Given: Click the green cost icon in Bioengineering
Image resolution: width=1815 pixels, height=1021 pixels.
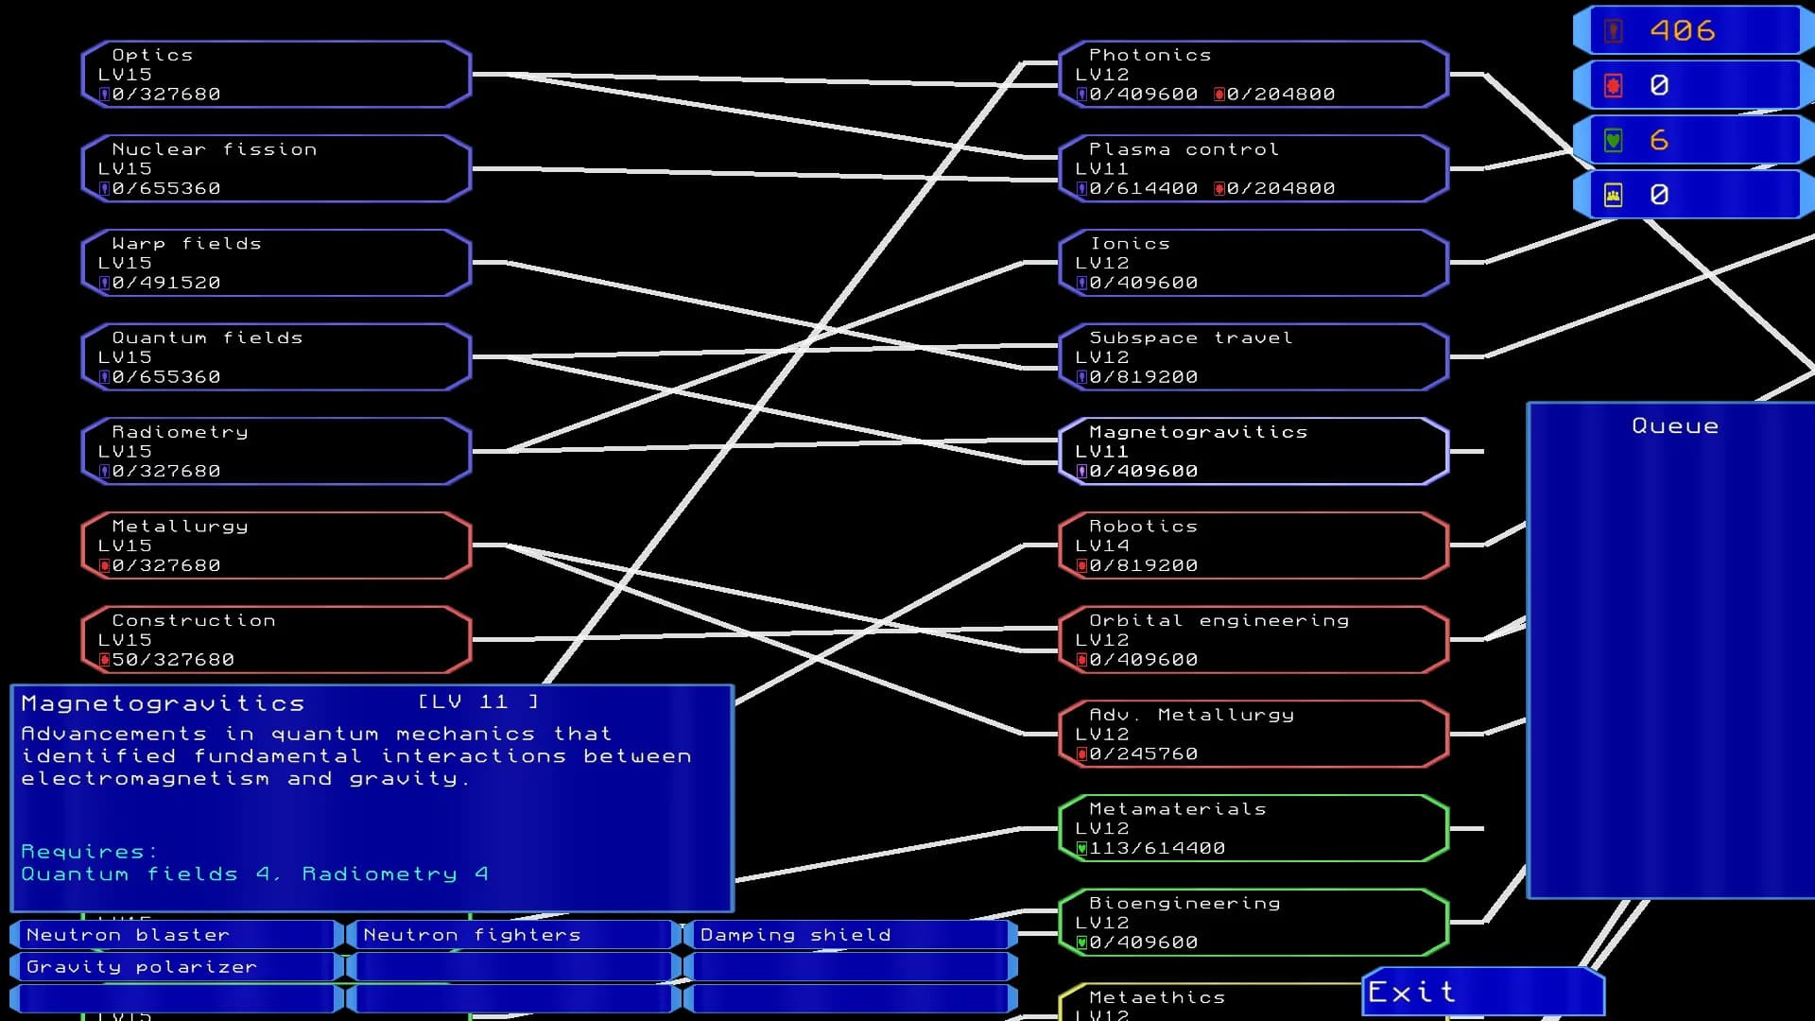Looking at the screenshot, I should (1081, 943).
